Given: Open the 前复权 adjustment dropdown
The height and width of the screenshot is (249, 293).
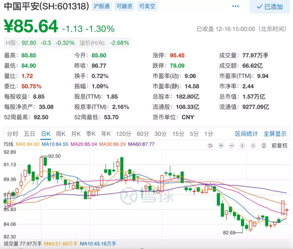Looking at the screenshot, I should [x=279, y=145].
